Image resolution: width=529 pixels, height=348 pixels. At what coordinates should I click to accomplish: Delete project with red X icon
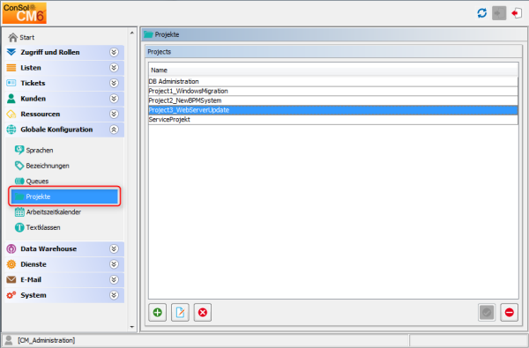click(203, 312)
